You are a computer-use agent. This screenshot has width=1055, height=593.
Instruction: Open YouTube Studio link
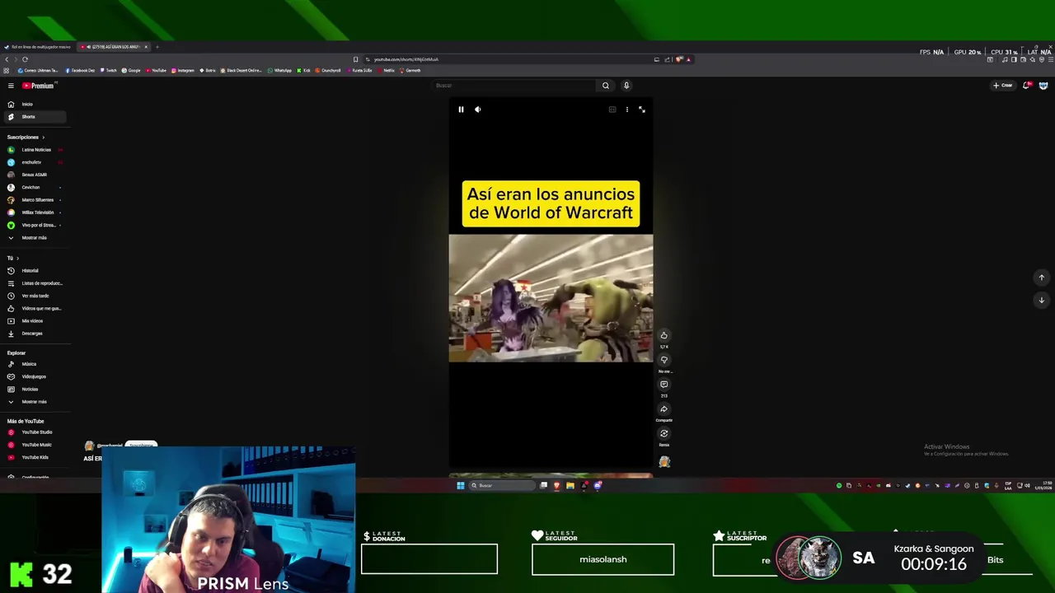33,432
